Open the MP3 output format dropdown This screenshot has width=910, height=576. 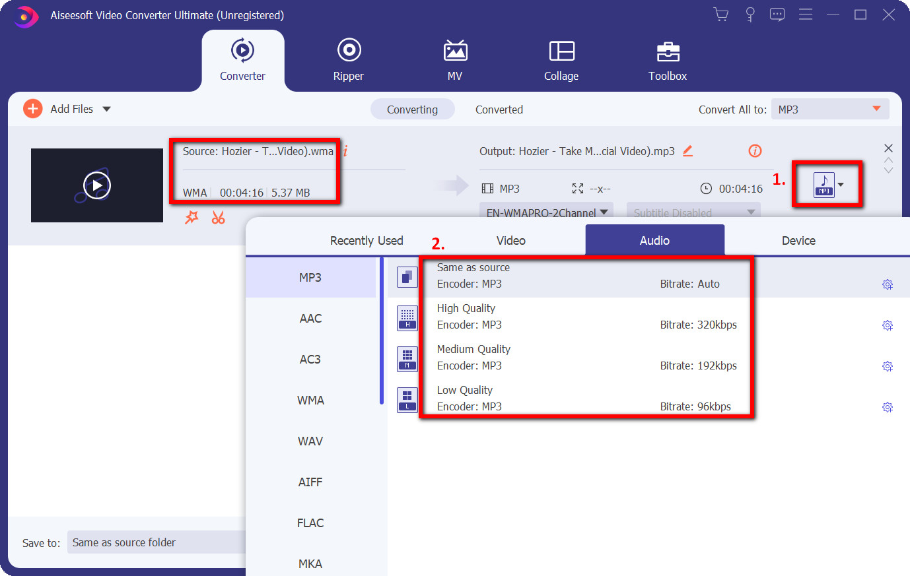pos(828,185)
